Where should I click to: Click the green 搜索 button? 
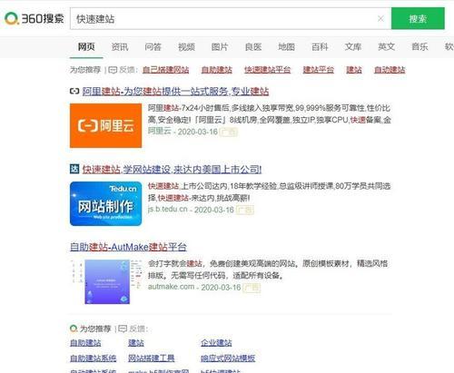(x=418, y=19)
